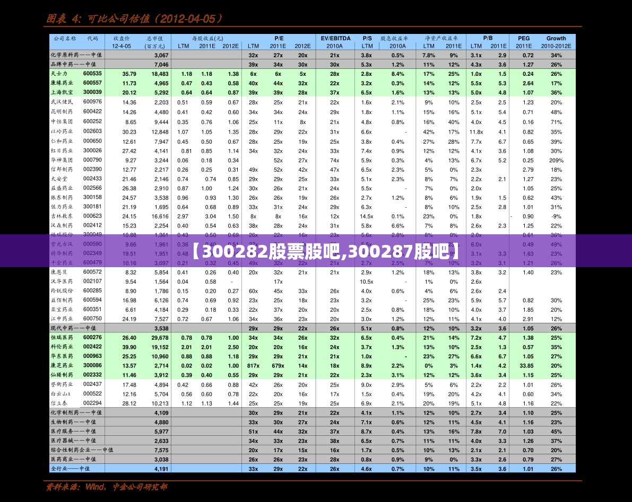
Task: Select the 18,483 market cap value
Action: pyautogui.click(x=160, y=74)
